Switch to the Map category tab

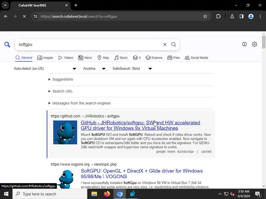[x=103, y=58]
